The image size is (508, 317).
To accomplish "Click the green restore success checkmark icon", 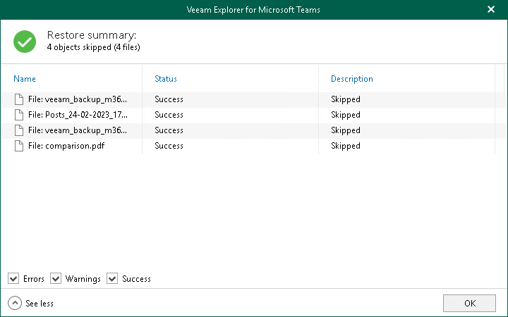I will [x=25, y=41].
